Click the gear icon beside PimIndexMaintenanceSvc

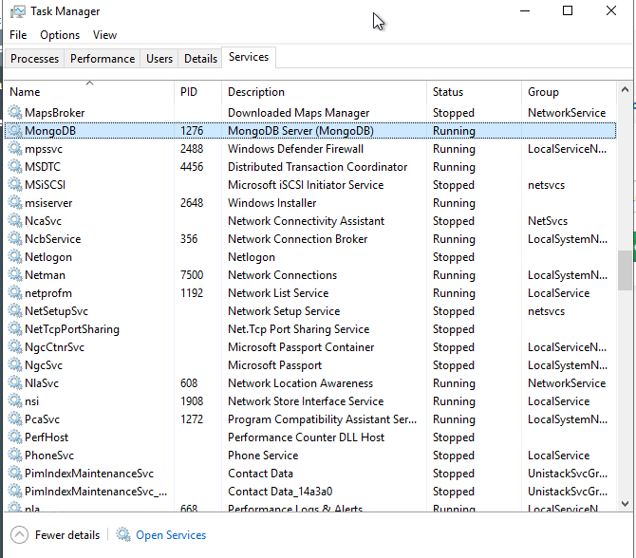pyautogui.click(x=15, y=473)
